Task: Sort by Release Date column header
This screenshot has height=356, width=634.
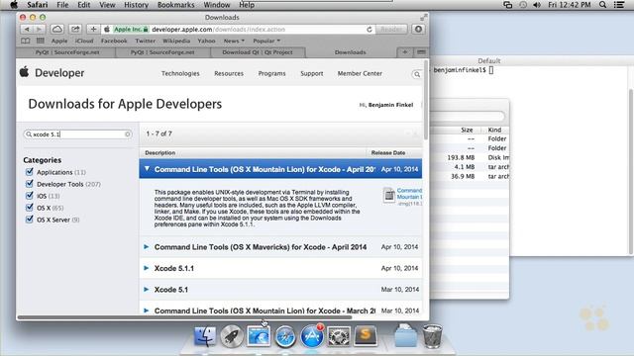Action: coord(388,152)
